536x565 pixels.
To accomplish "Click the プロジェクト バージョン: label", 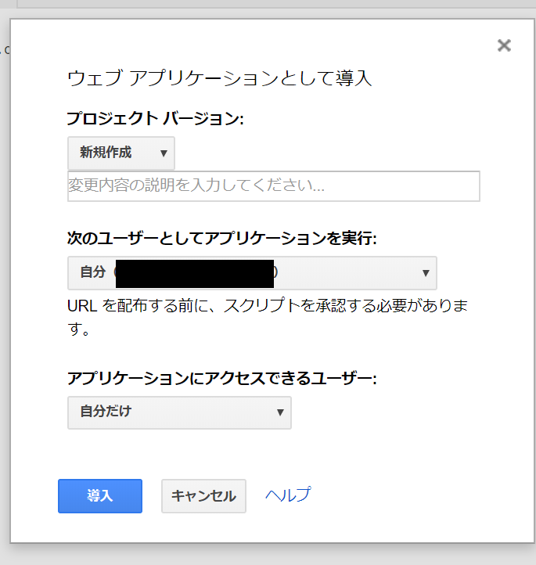I will point(155,118).
